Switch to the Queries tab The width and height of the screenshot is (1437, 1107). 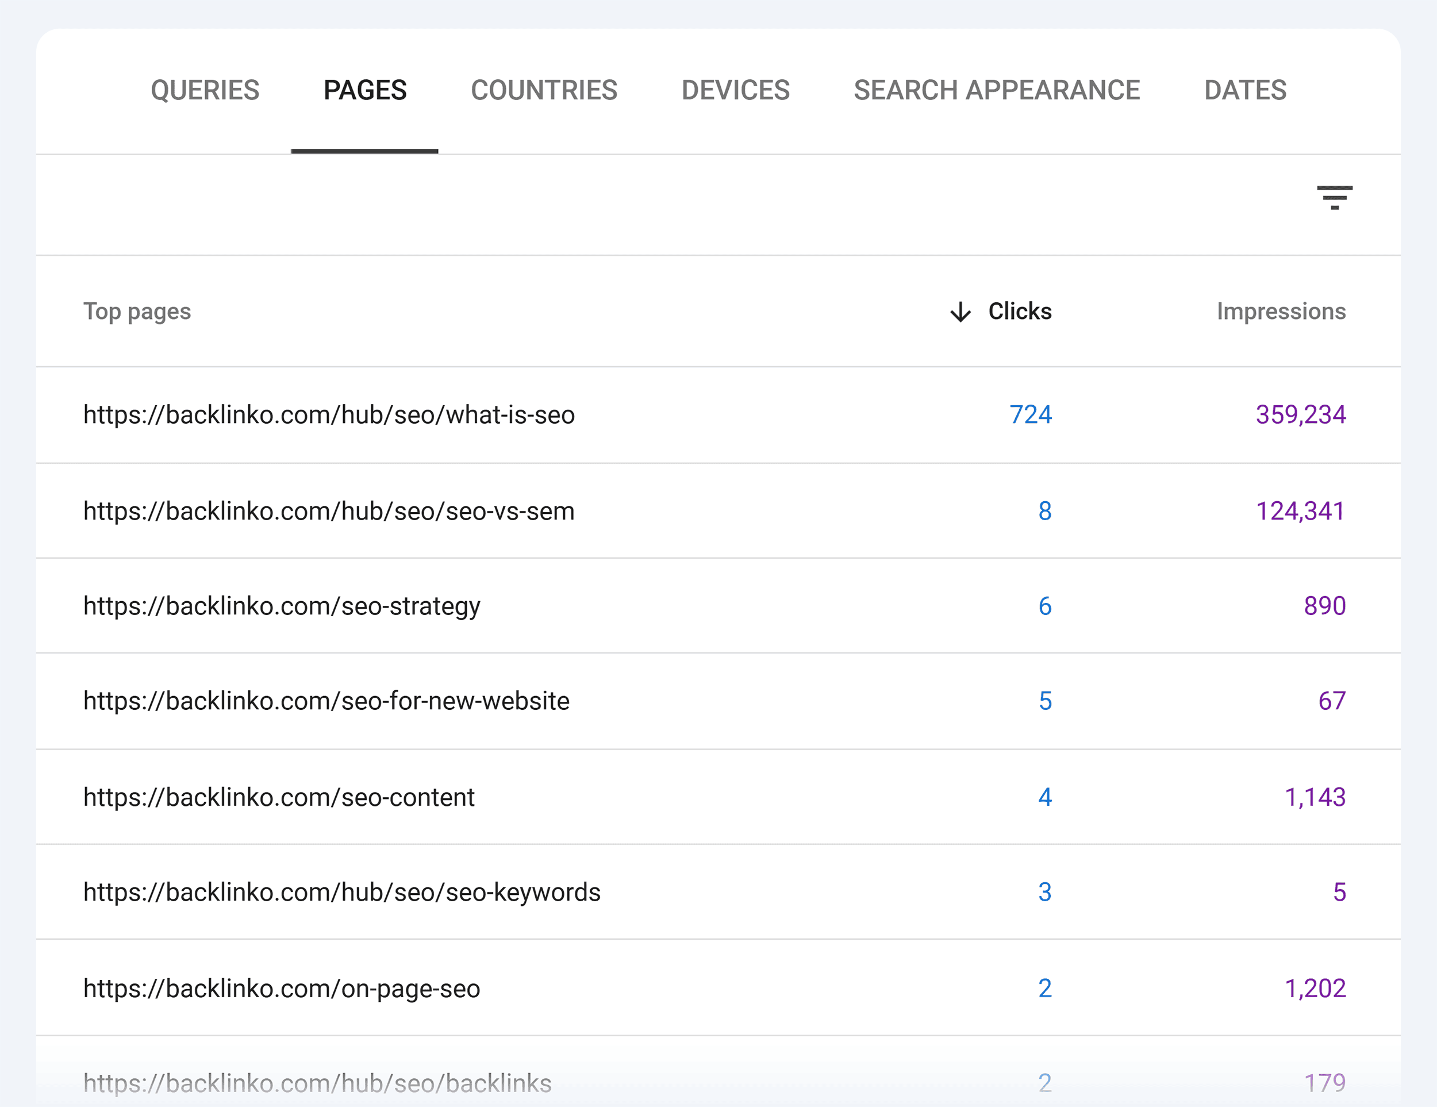(x=205, y=90)
